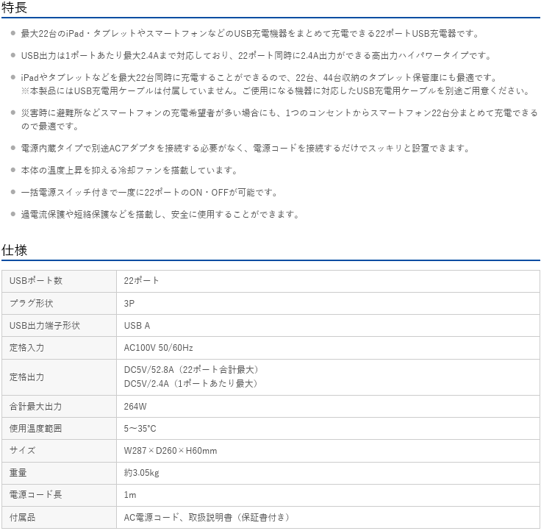
Task: Click the note about USB充電用ケーブル not included
Action: point(274,90)
